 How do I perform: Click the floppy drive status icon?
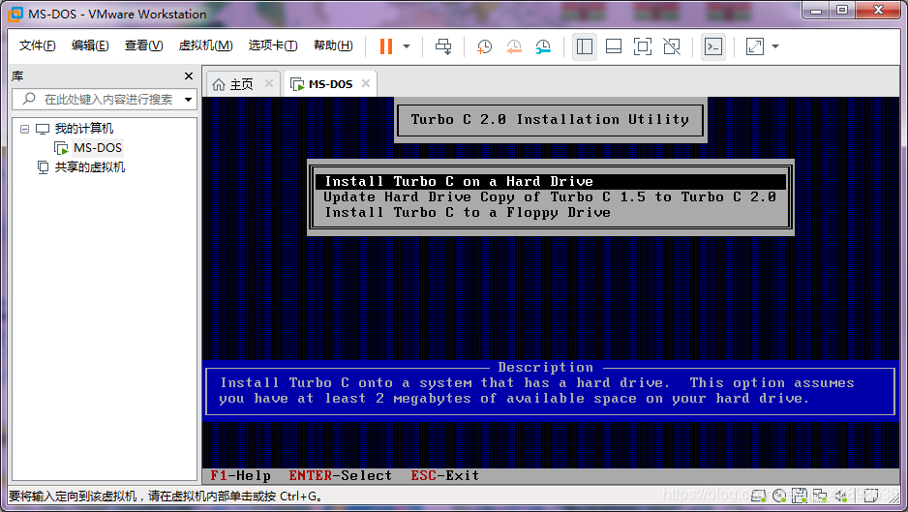pos(800,496)
